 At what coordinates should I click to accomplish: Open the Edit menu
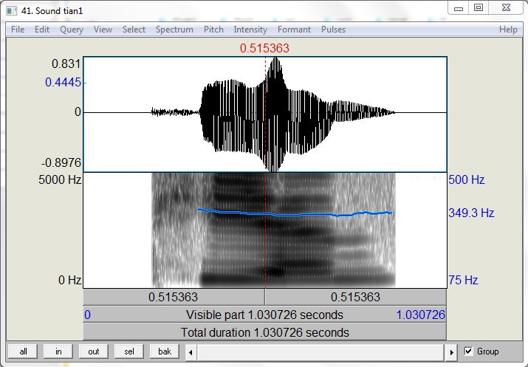pyautogui.click(x=42, y=30)
